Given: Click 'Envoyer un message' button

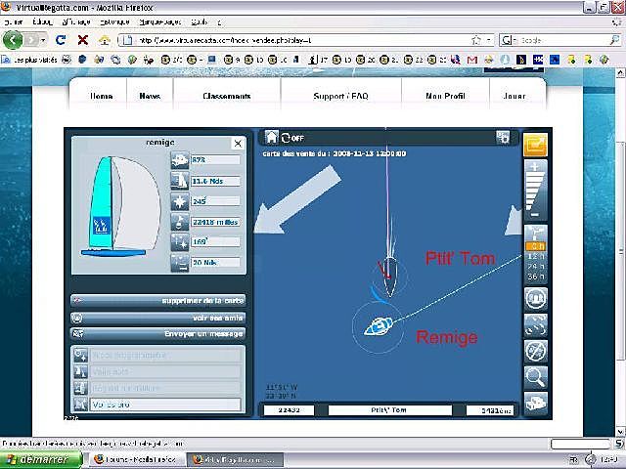Looking at the screenshot, I should click(x=158, y=334).
